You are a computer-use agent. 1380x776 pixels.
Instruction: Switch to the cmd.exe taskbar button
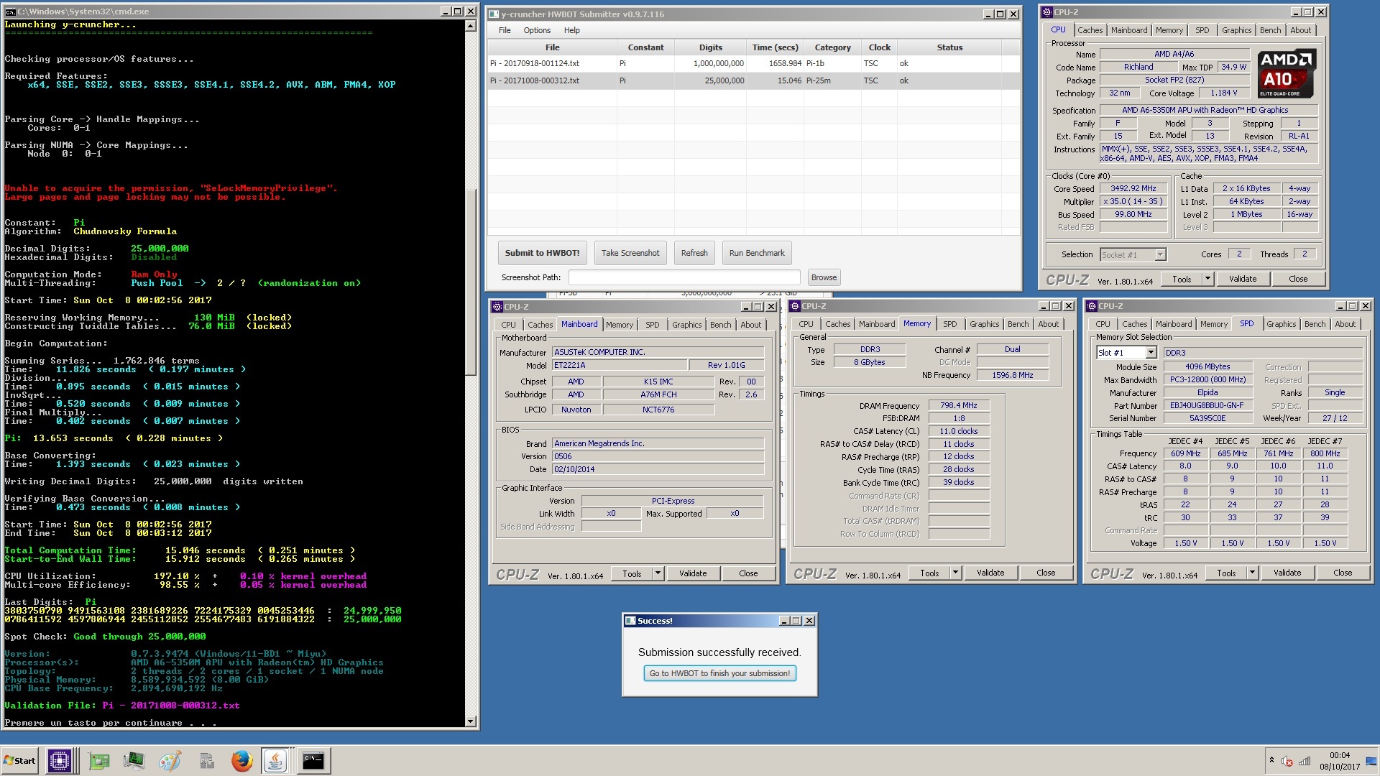[313, 761]
